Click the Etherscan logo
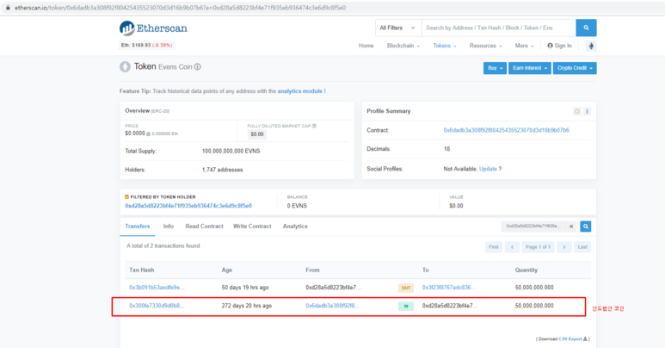The image size is (665, 348). tap(153, 28)
